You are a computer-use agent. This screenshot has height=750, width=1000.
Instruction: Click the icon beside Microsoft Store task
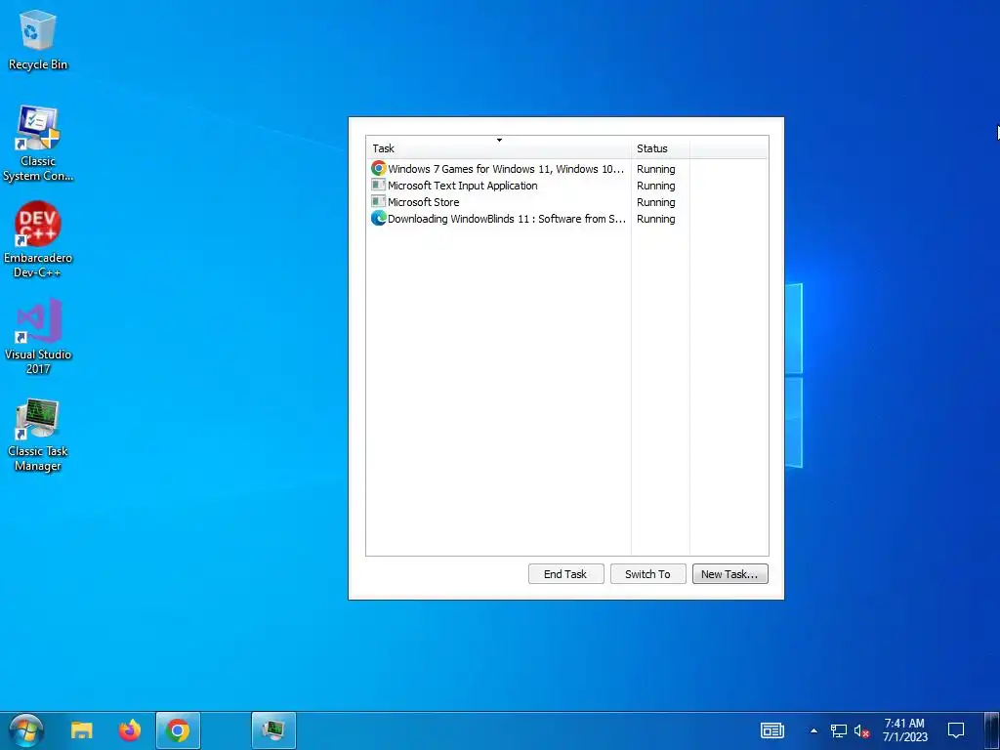(378, 201)
